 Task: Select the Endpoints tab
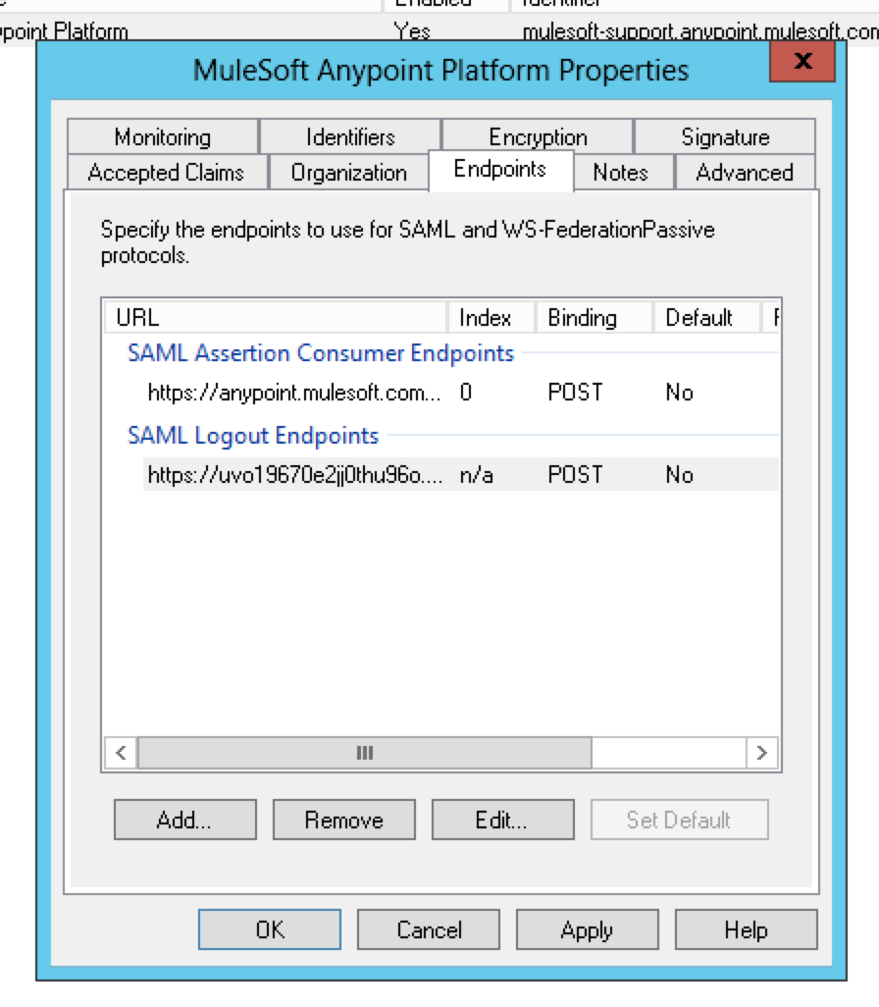(503, 170)
